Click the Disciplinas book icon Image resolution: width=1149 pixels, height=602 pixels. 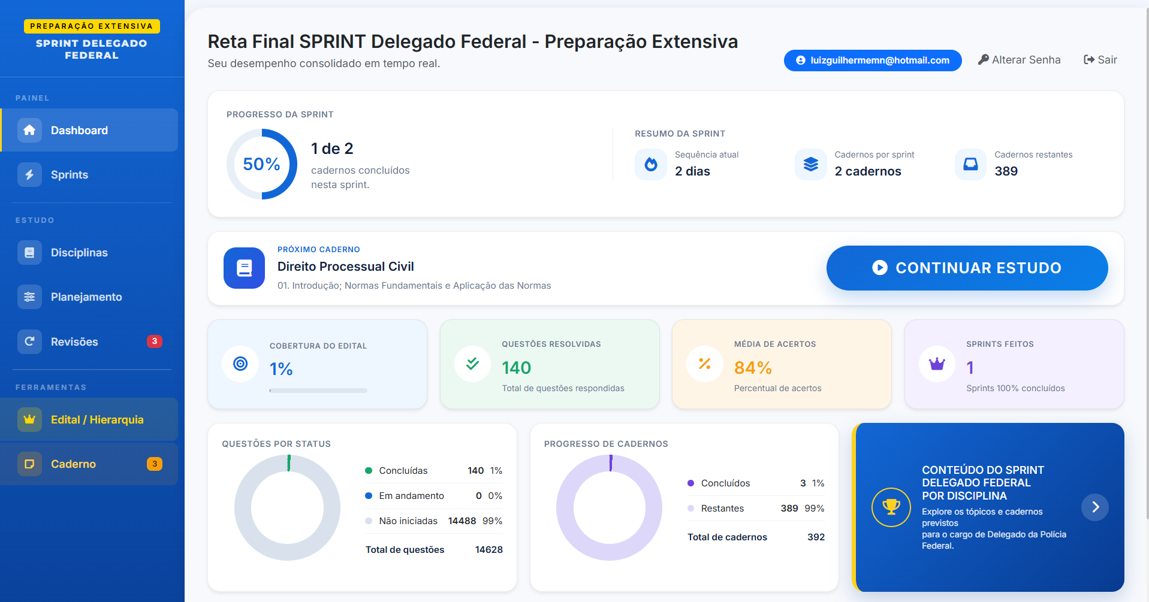(29, 252)
